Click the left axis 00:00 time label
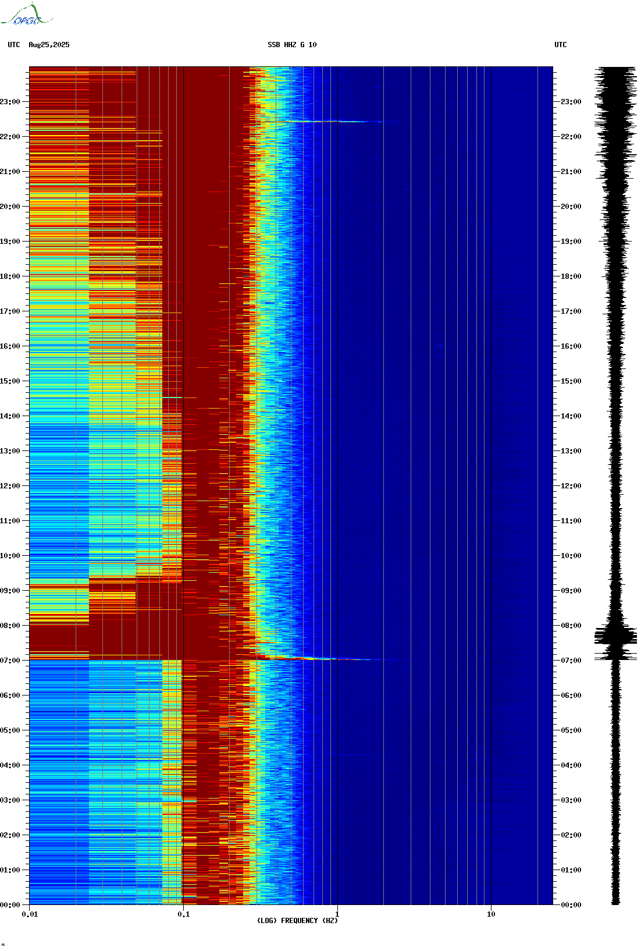Screen dimensions: 641x951 pos(10,905)
